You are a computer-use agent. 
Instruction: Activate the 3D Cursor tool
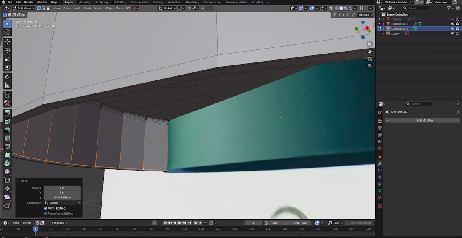(7, 32)
